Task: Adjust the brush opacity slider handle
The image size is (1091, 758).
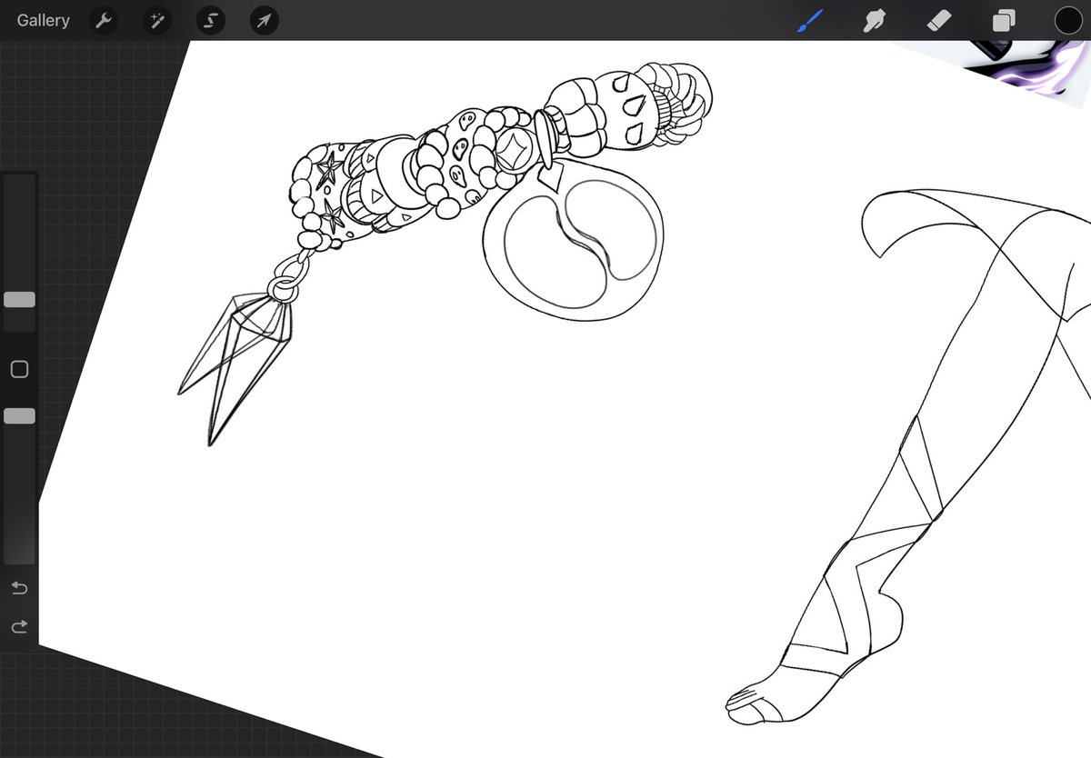Action: (19, 415)
